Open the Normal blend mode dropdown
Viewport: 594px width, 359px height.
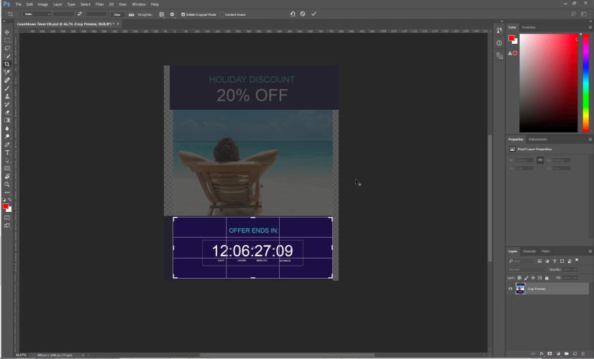(526, 269)
